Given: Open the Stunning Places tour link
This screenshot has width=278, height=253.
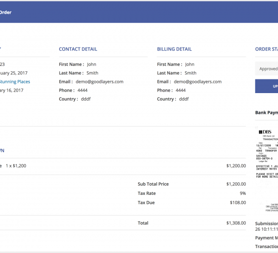Looking at the screenshot, I should (15, 81).
